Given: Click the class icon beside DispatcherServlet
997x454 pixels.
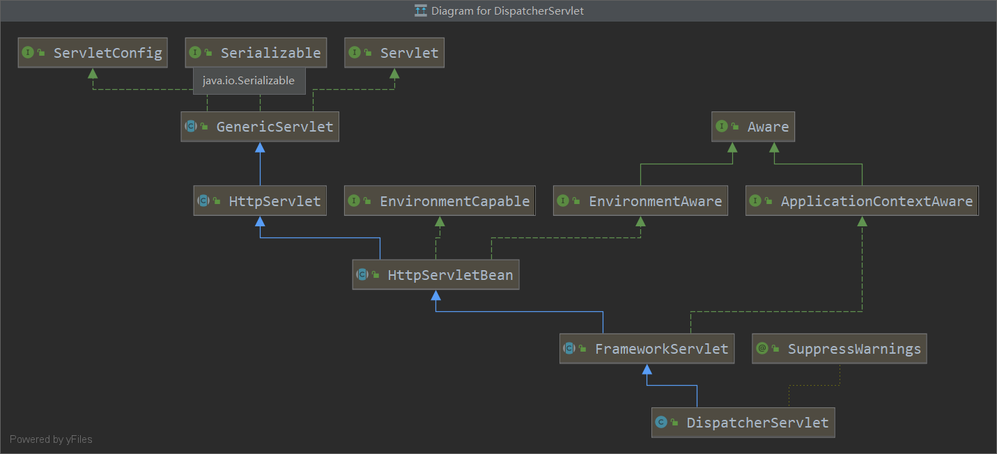Looking at the screenshot, I should (661, 422).
